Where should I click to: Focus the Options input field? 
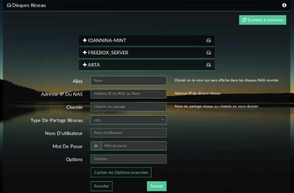(x=128, y=159)
